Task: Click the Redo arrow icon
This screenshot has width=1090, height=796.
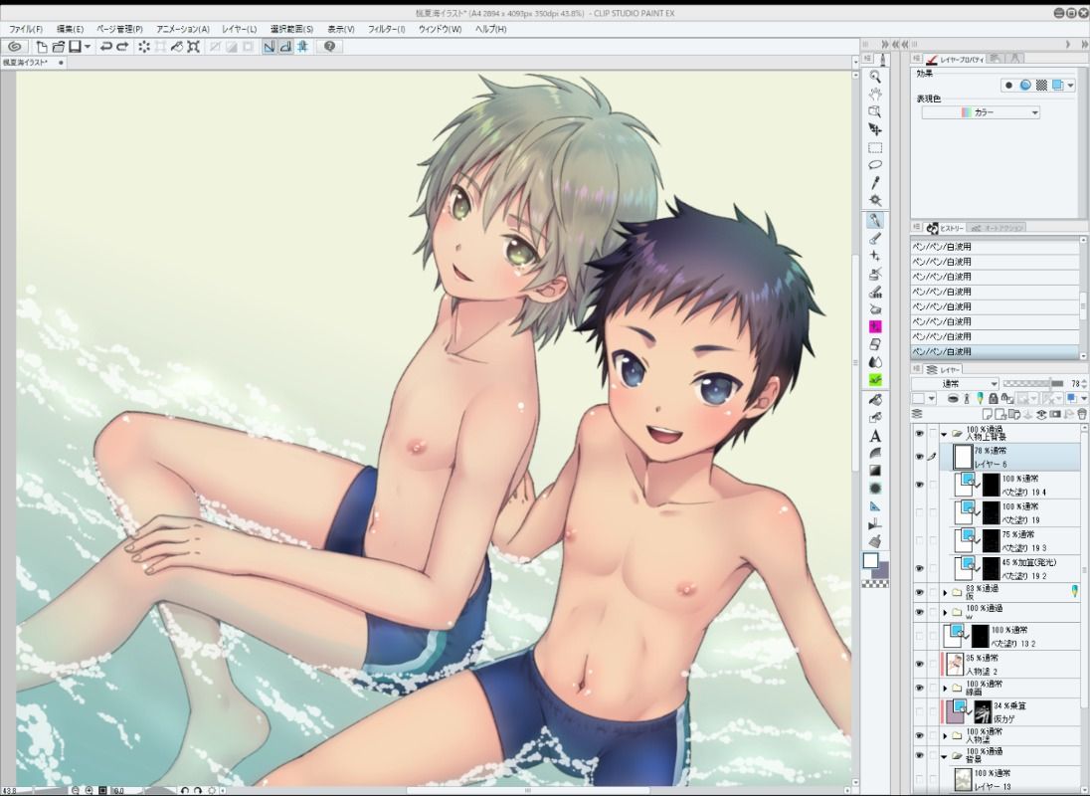Action: point(122,47)
